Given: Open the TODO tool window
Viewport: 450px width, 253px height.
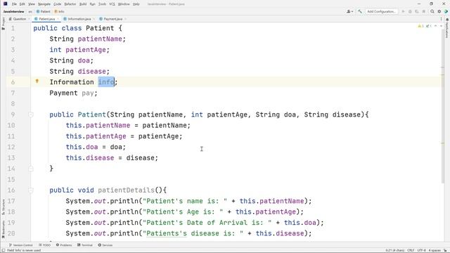Looking at the screenshot, I should (45, 245).
